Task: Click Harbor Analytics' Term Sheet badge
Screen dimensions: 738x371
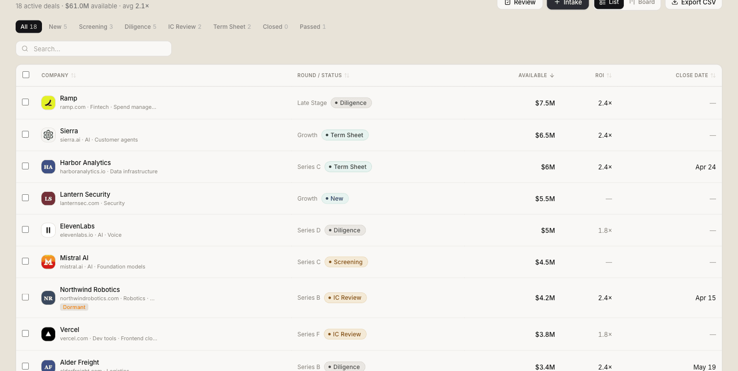Action: coord(348,167)
